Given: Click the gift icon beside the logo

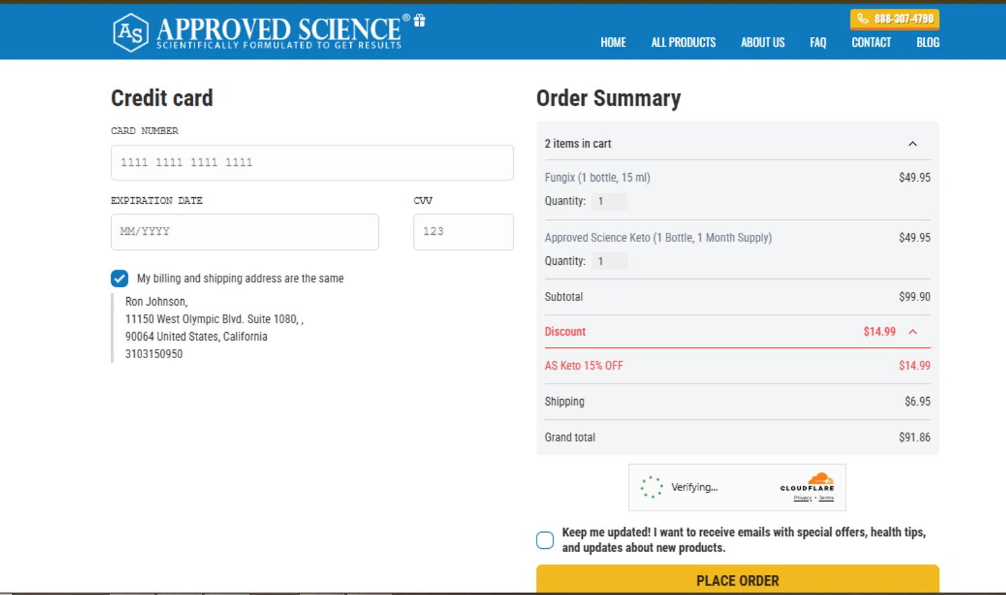Looking at the screenshot, I should click(420, 20).
